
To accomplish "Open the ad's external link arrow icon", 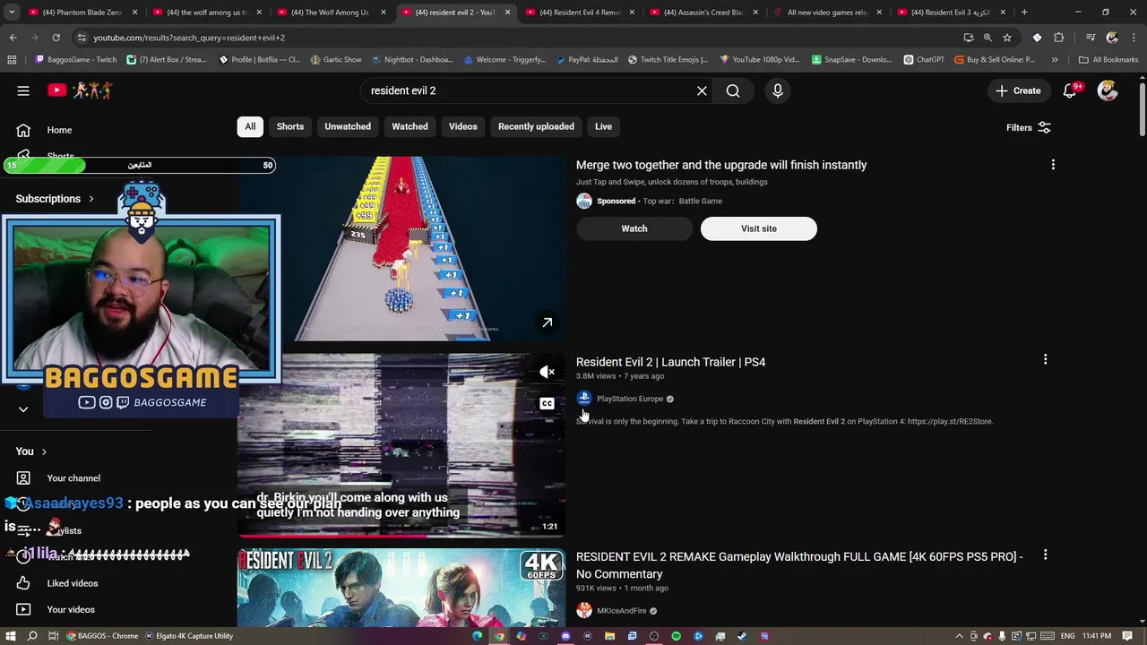I will click(x=547, y=322).
